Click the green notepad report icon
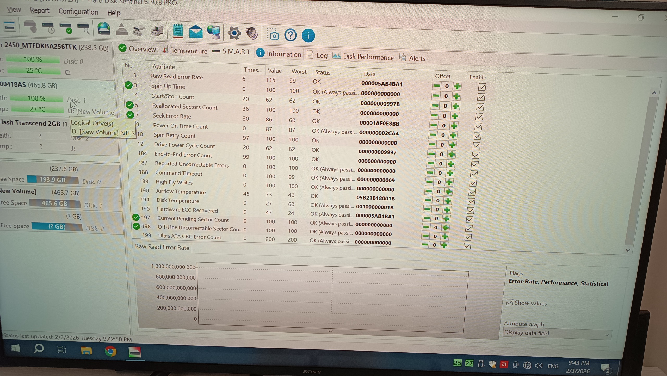The height and width of the screenshot is (376, 667). point(178,31)
